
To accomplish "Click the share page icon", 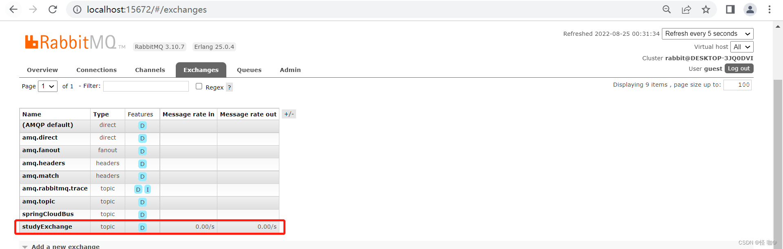I will 686,9.
